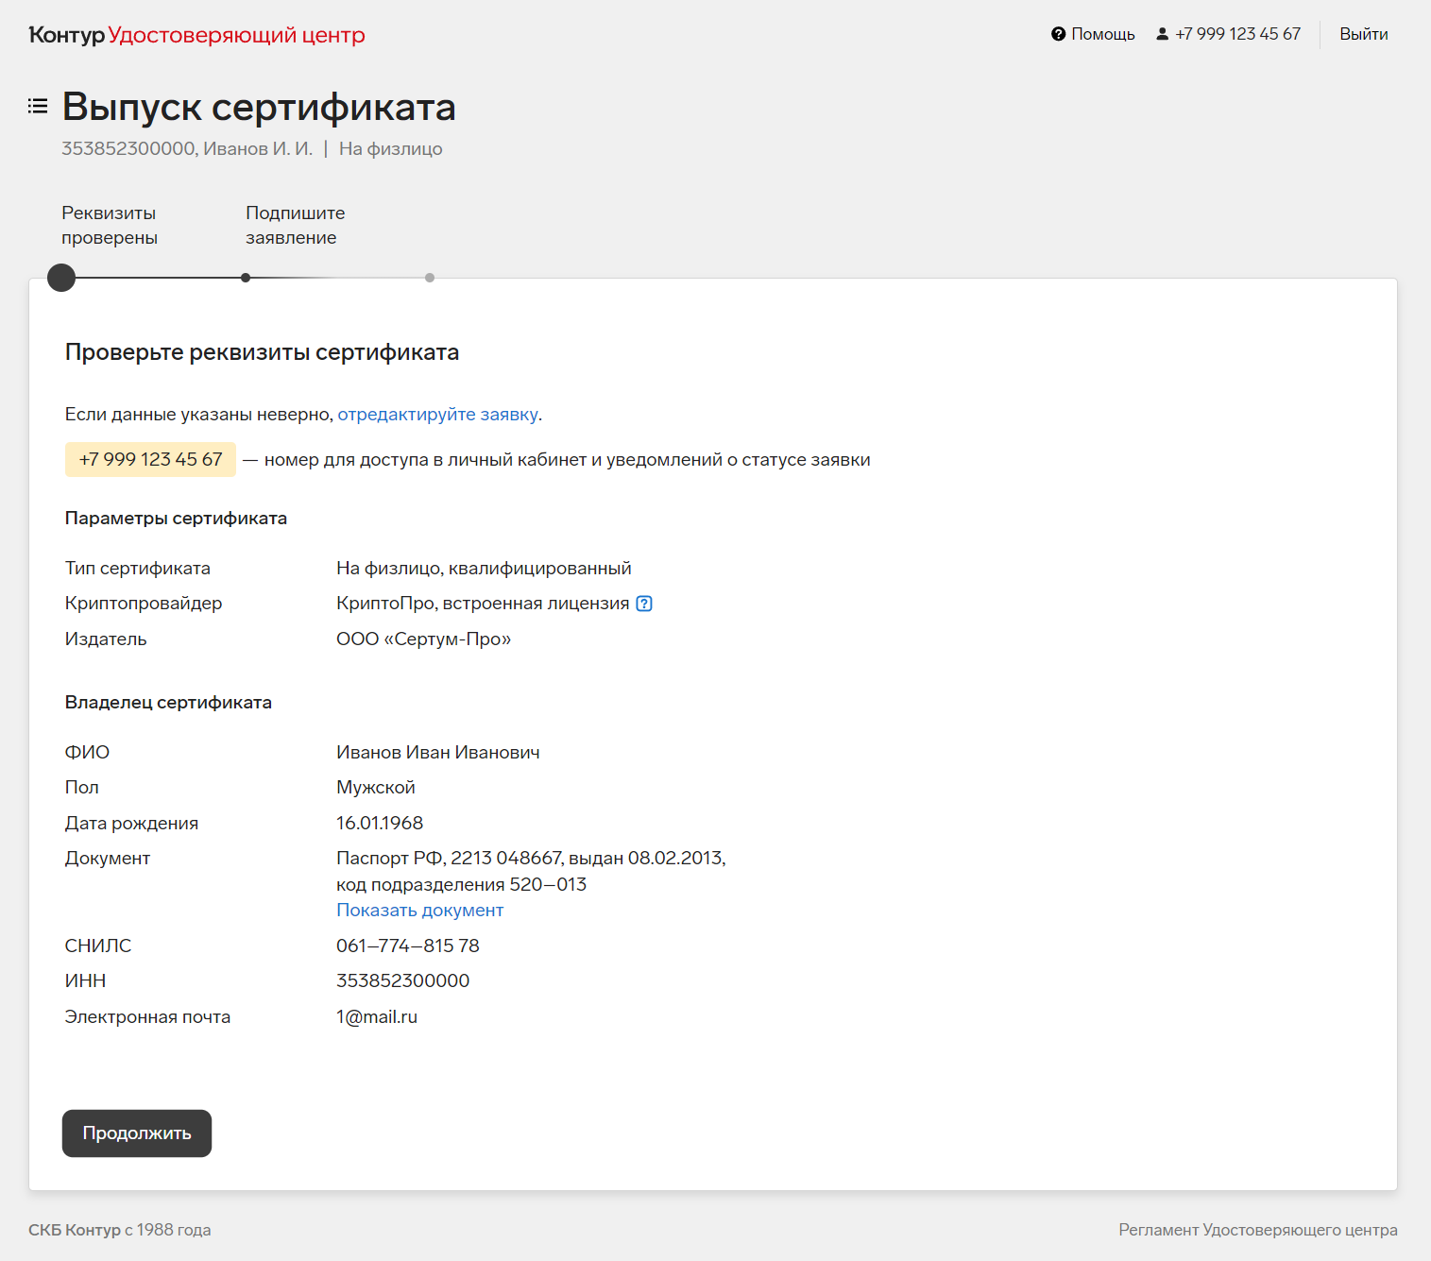This screenshot has width=1431, height=1261.
Task: Log out using the Выйти button
Action: pos(1363,34)
